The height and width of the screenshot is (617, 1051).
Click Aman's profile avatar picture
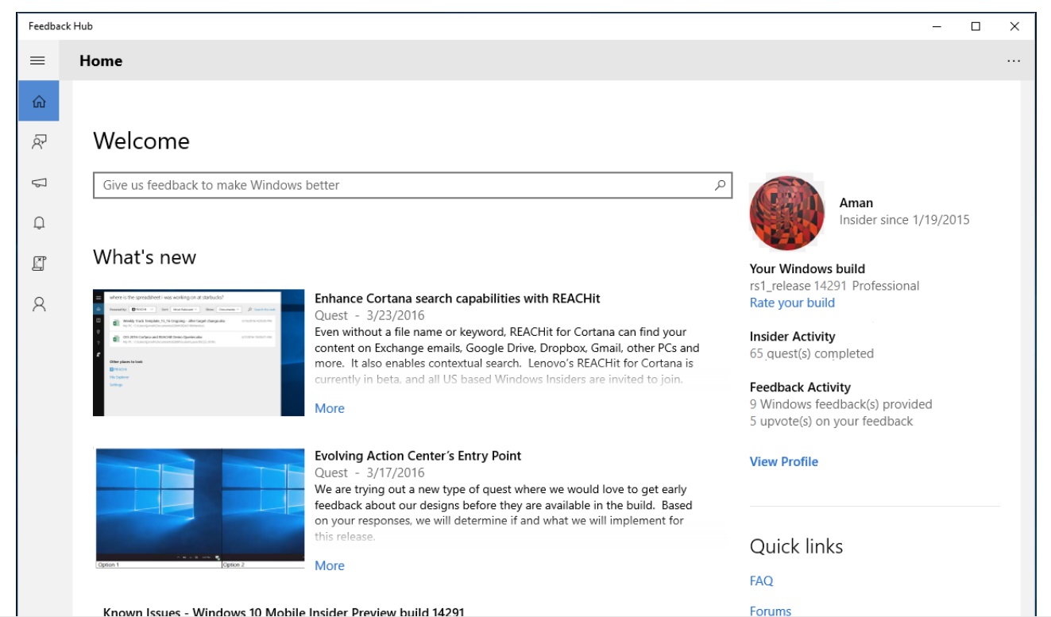pos(787,213)
